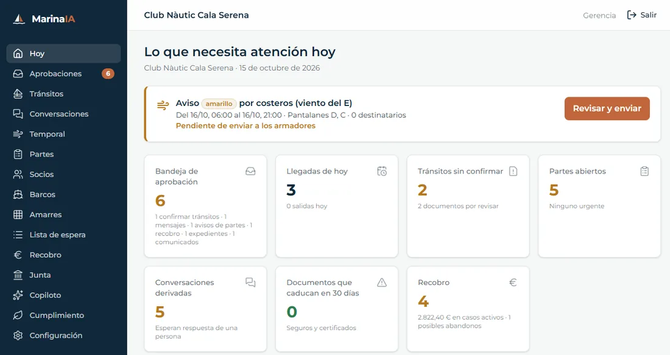The height and width of the screenshot is (355, 670).
Task: Open Copiloto from the sidebar
Action: 64,295
